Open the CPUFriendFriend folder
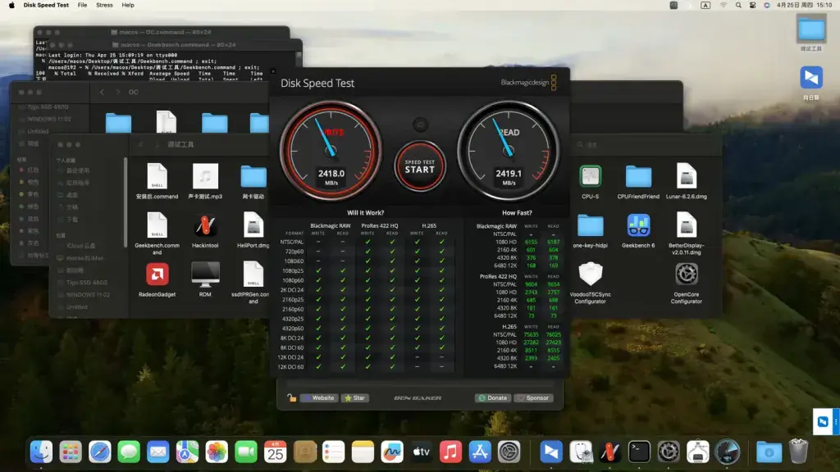The image size is (840, 472). (x=638, y=181)
